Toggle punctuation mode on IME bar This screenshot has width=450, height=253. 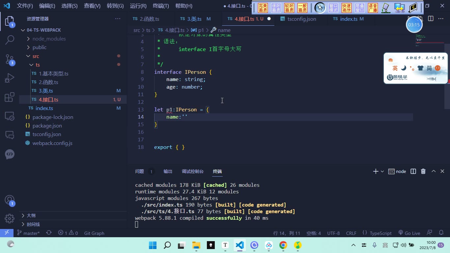412,69
